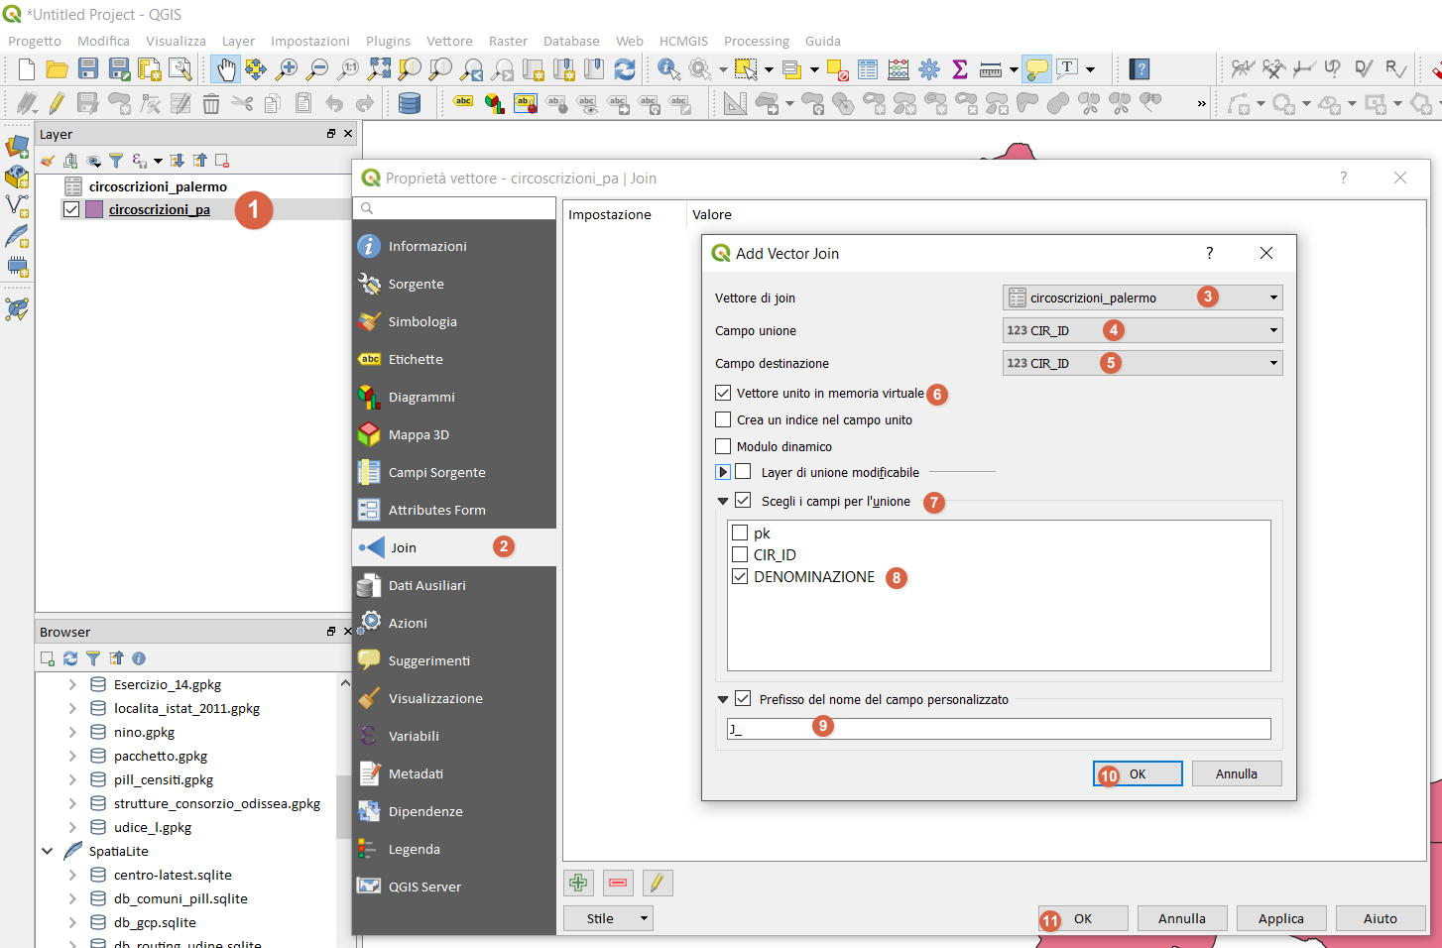1442x948 pixels.
Task: Open the Simbologia properties section
Action: pyautogui.click(x=422, y=321)
